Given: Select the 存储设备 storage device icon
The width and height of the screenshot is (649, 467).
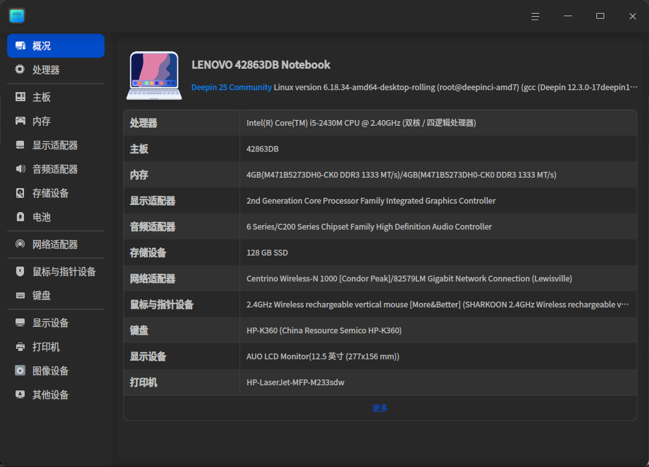Looking at the screenshot, I should 20,193.
